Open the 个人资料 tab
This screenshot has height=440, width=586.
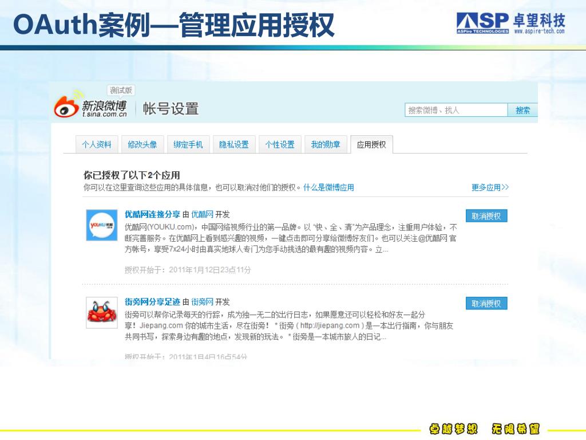tap(96, 144)
